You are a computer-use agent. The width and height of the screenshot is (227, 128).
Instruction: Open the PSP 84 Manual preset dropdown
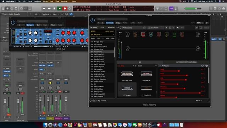click(x=33, y=21)
